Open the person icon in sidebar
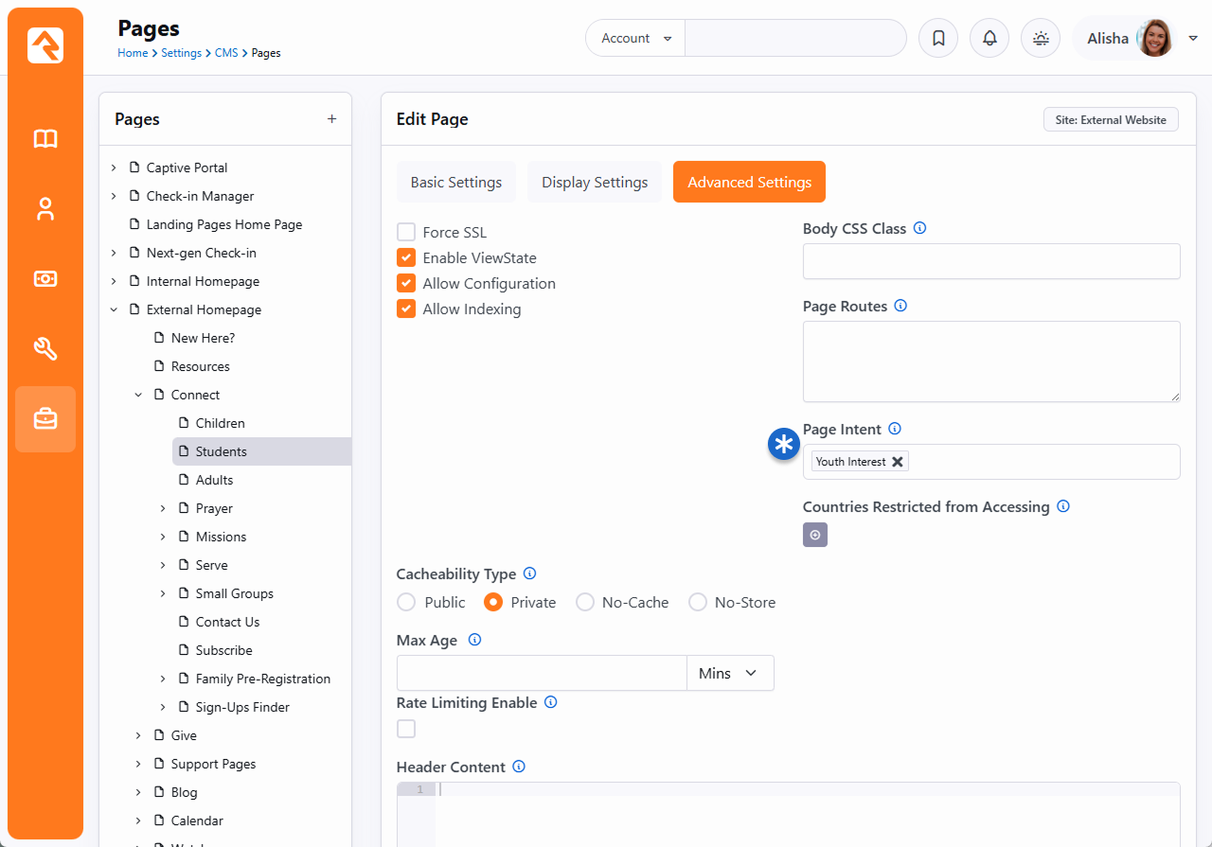This screenshot has height=847, width=1212. click(45, 209)
